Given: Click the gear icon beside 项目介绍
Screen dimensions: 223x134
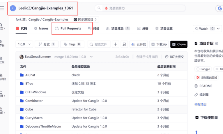Looking at the screenshot, I should coord(217,44).
